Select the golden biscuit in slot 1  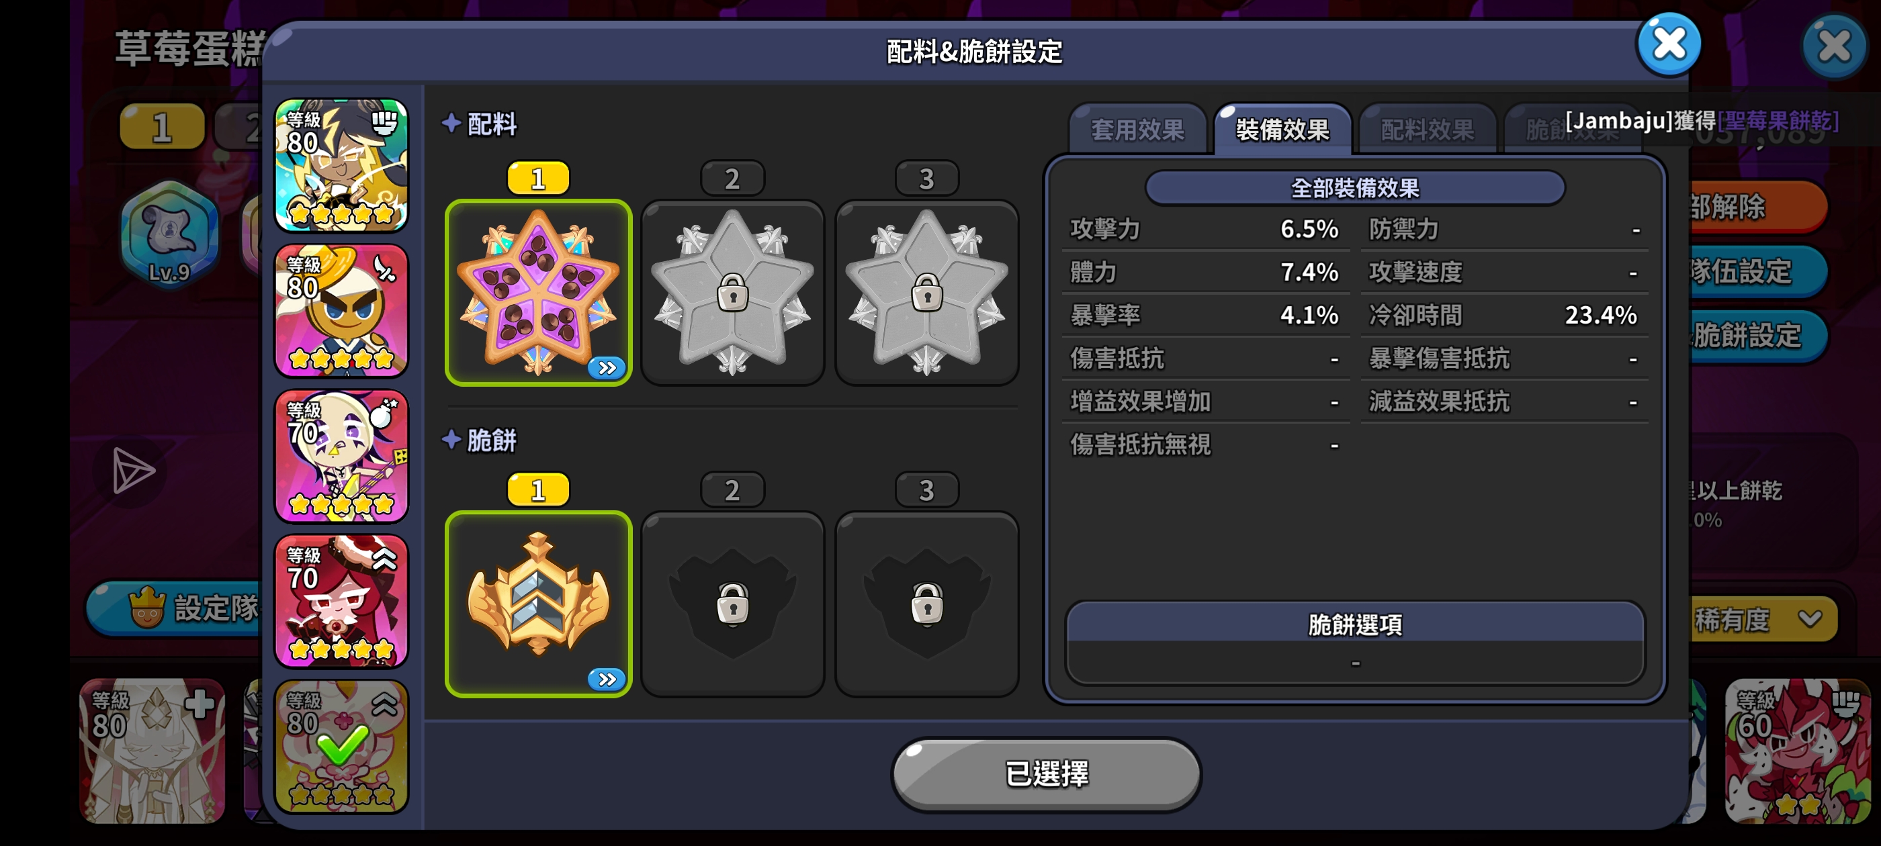[x=538, y=603]
